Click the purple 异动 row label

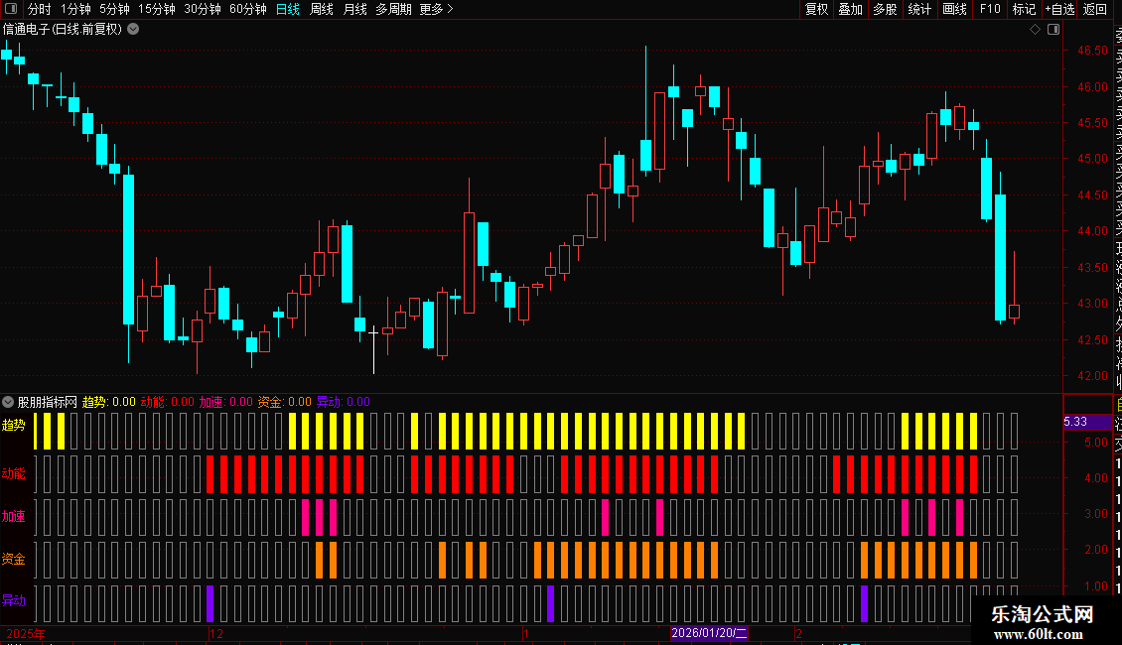coord(14,600)
